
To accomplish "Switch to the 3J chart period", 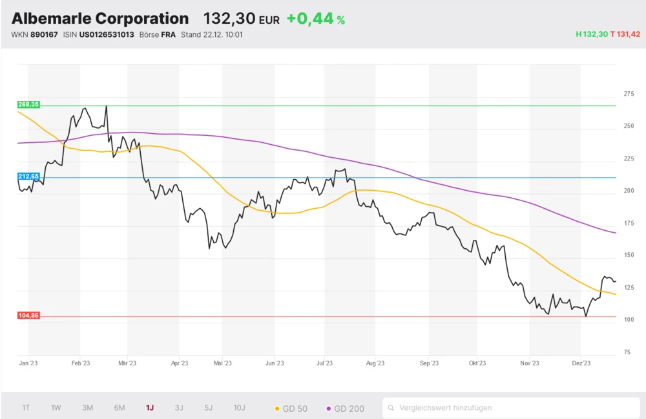I will 179,407.
